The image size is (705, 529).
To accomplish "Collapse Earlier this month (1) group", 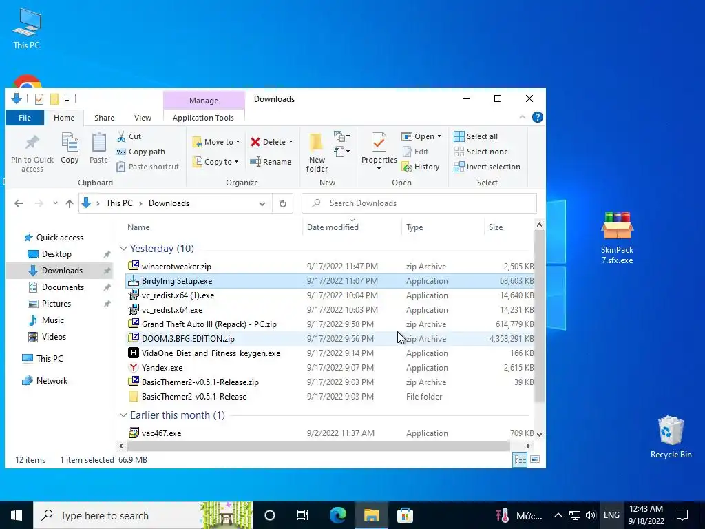I will pyautogui.click(x=123, y=415).
